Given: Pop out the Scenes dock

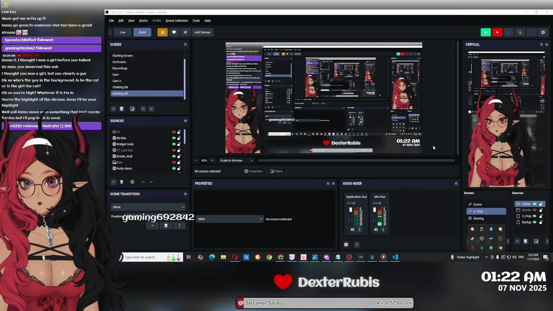Looking at the screenshot, I should [185, 44].
